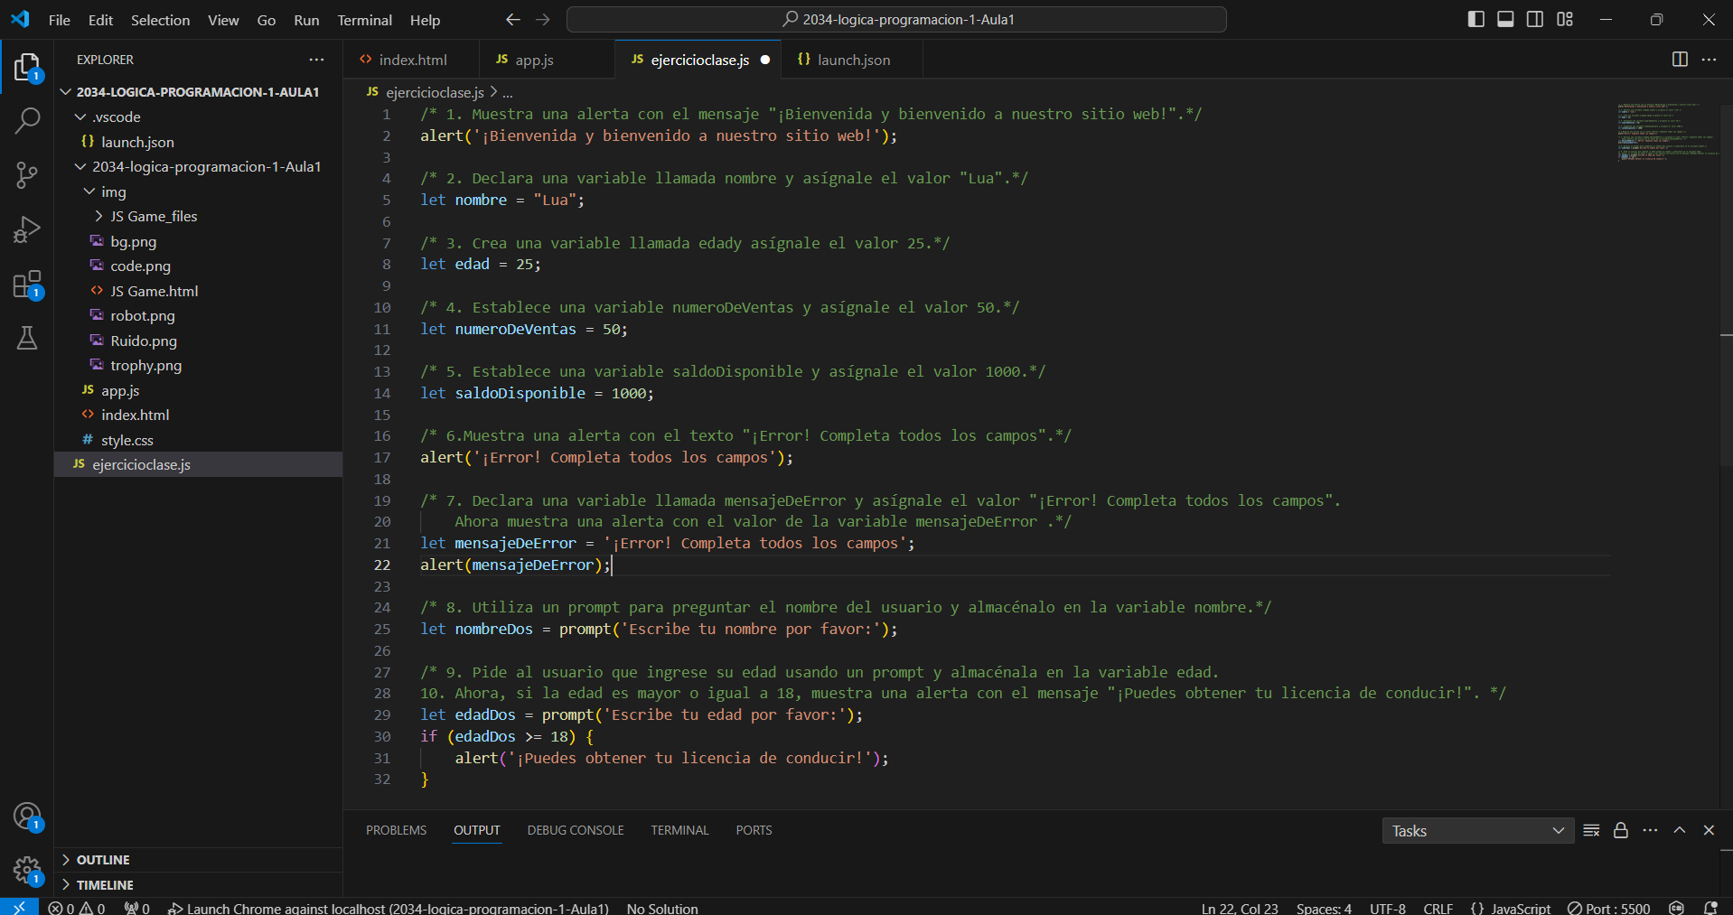Click the remote window status bar icon
The image size is (1733, 915).
19,907
